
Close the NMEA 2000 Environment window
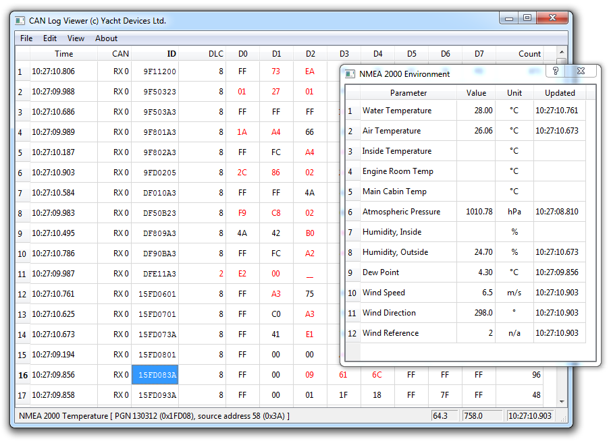(x=581, y=71)
